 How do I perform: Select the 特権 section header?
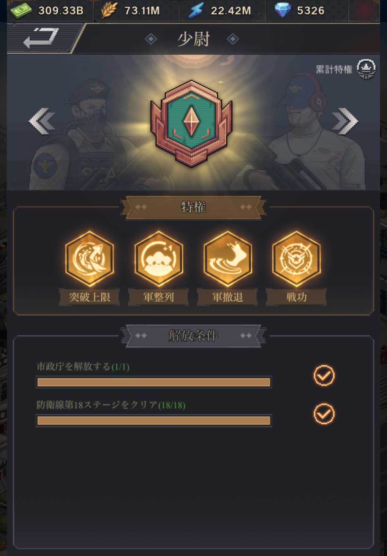coord(193,207)
